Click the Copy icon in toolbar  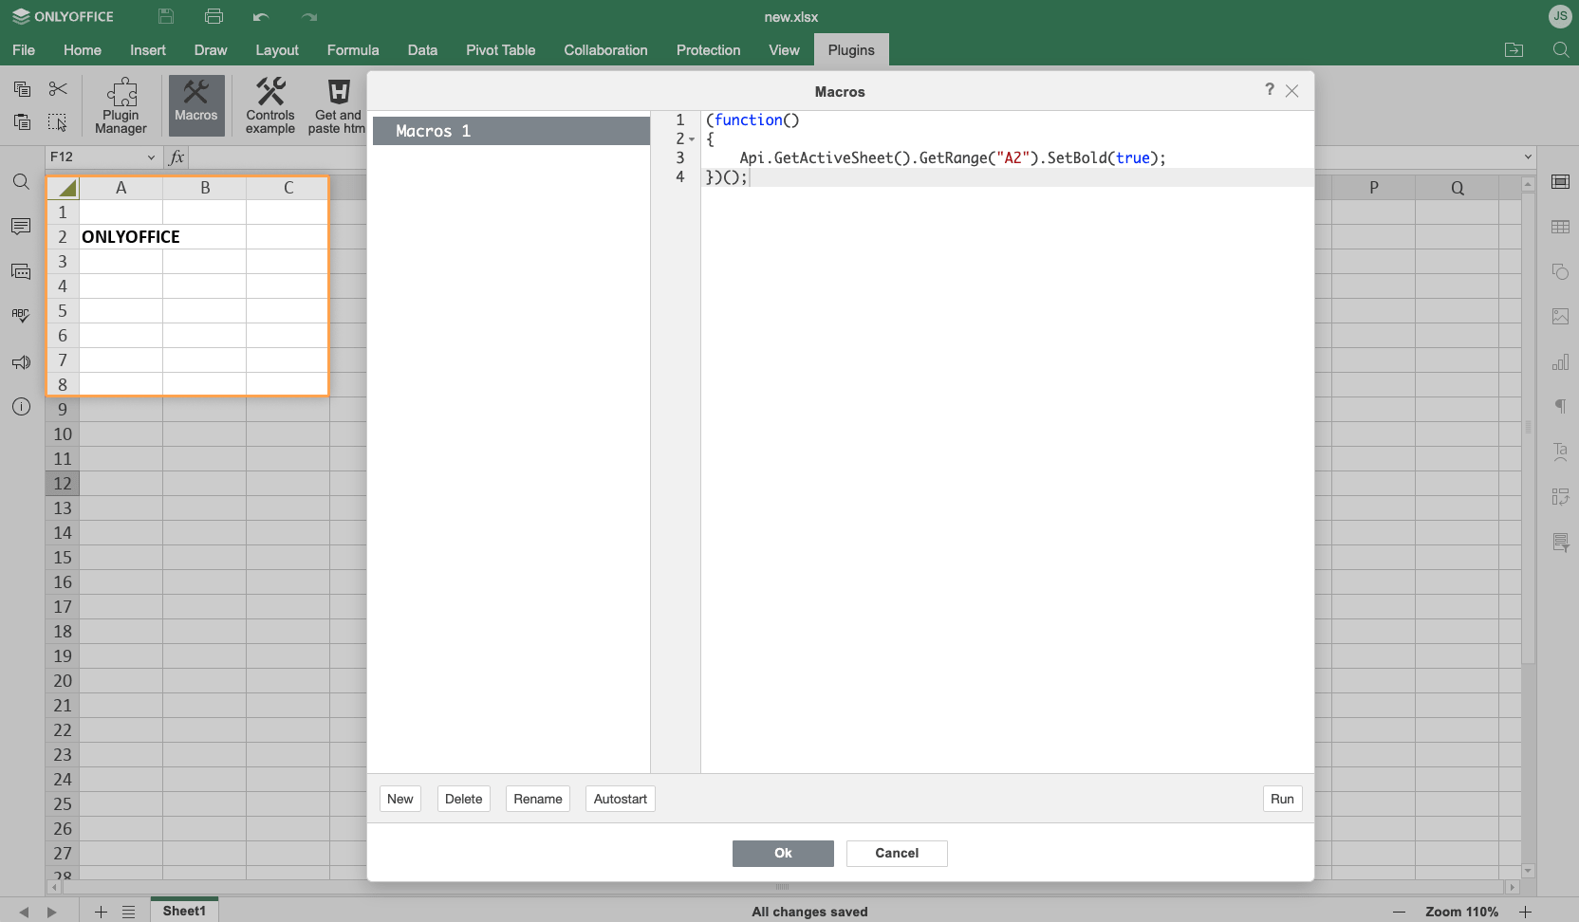23,89
